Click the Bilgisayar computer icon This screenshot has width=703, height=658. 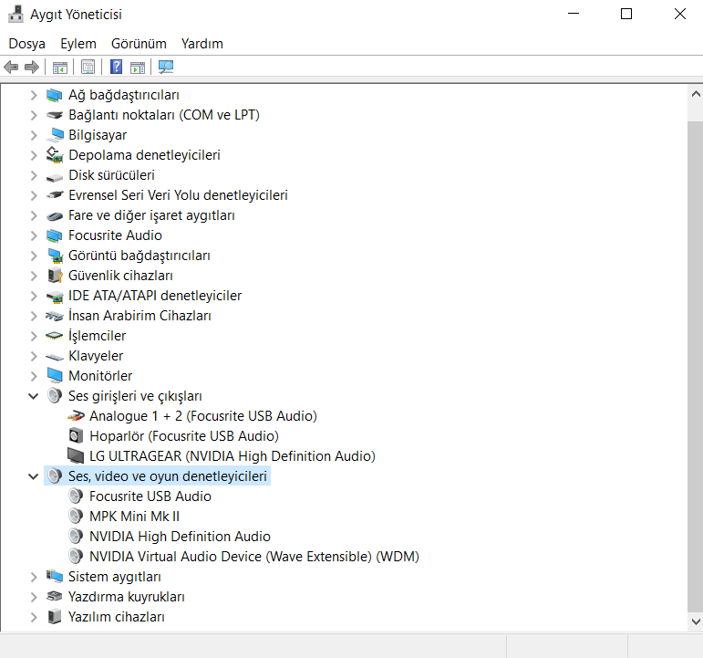(x=54, y=135)
